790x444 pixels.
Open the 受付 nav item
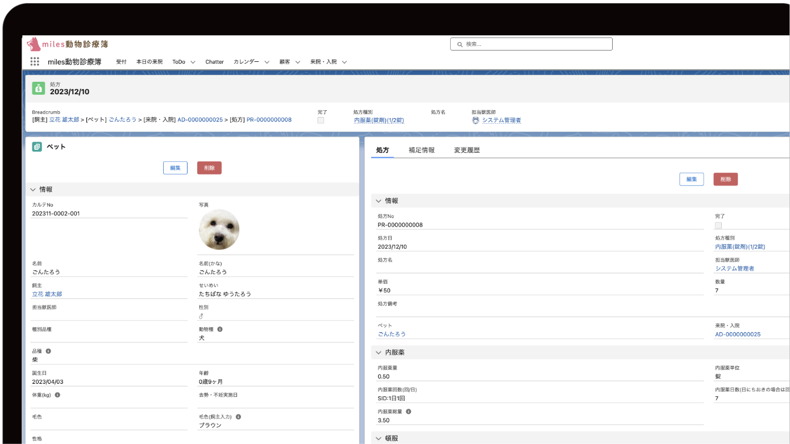pos(121,61)
